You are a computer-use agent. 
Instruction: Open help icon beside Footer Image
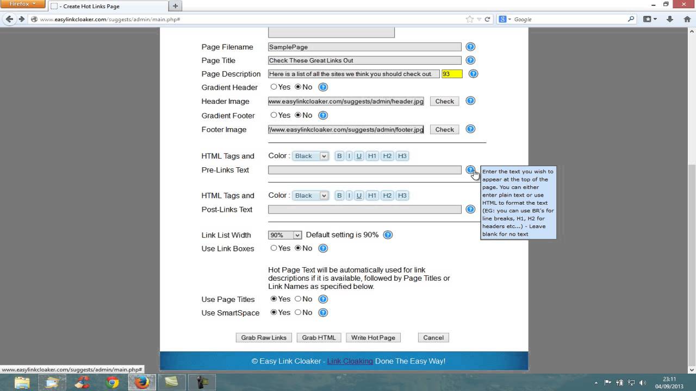point(471,129)
